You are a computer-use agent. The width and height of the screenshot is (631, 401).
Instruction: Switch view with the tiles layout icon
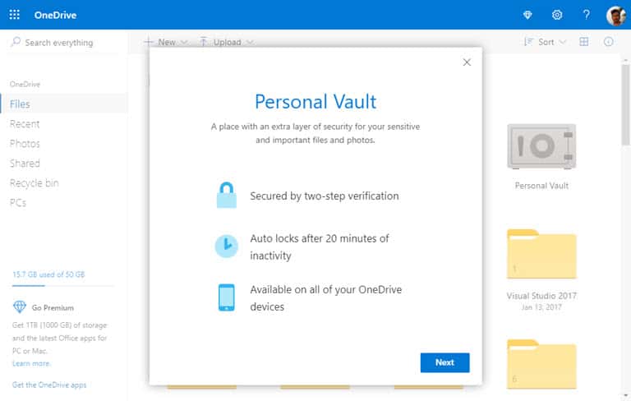(x=584, y=42)
